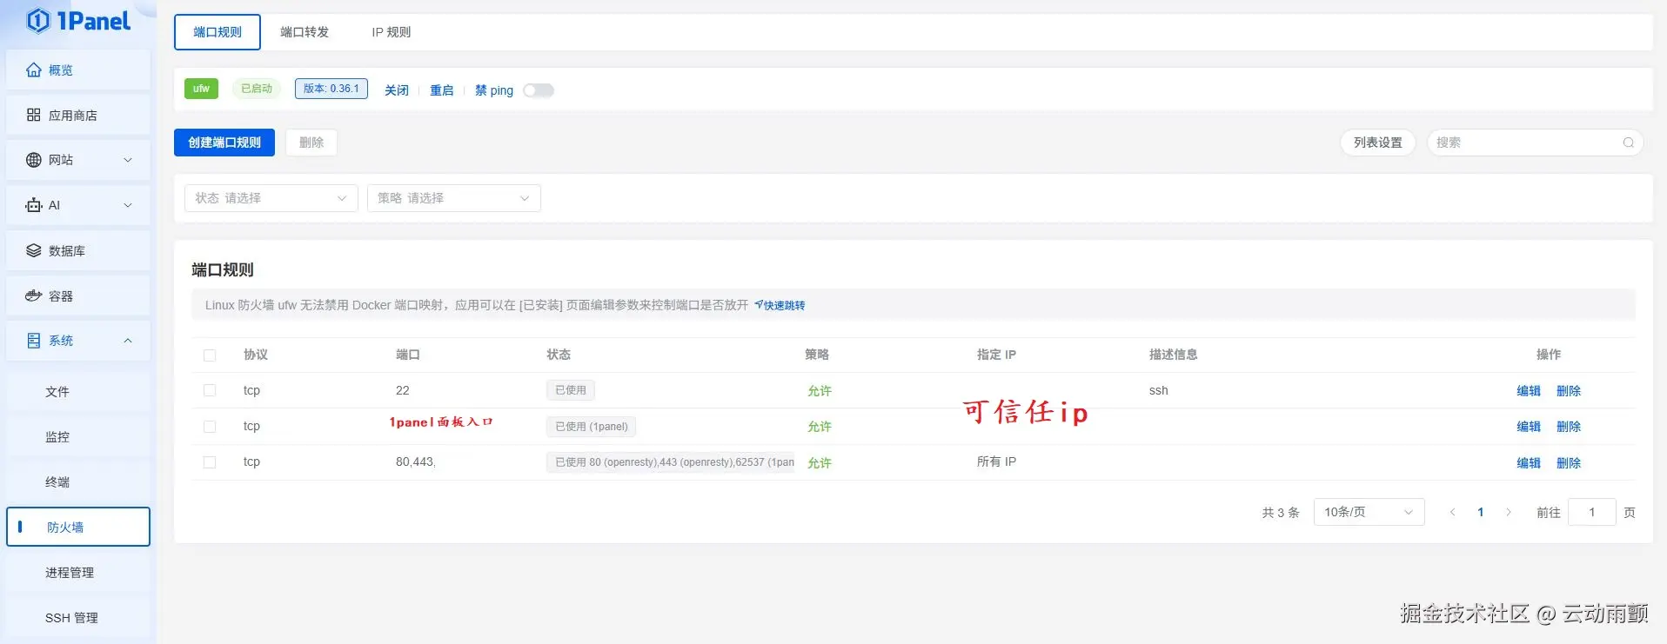Click the 1Panel logo
The image size is (1667, 644).
pyautogui.click(x=78, y=21)
